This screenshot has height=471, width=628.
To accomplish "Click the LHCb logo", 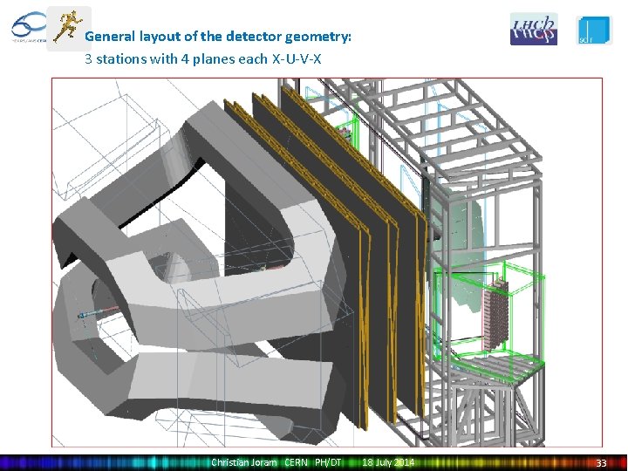I will [534, 29].
